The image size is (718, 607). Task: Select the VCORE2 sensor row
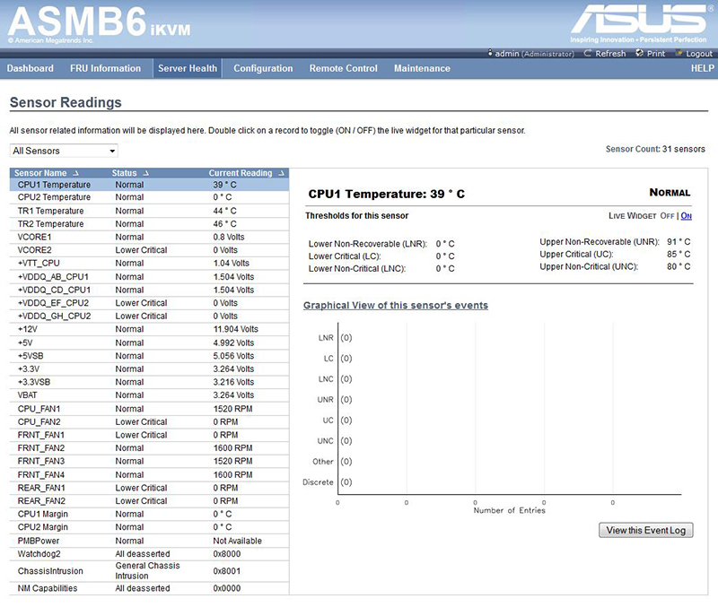coord(149,250)
